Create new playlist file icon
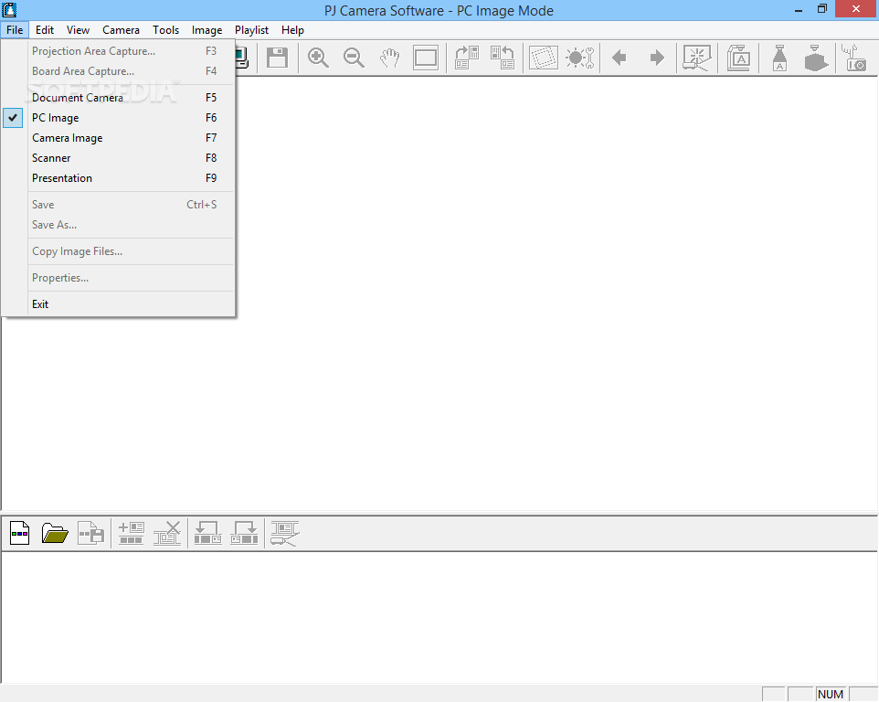This screenshot has height=702, width=879. (x=19, y=533)
